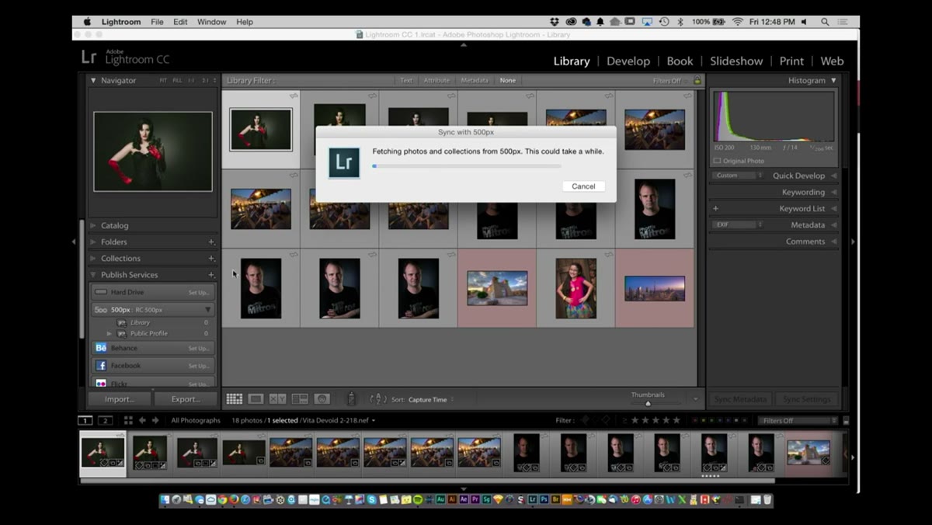This screenshot has height=525, width=932.
Task: Set Navigator zoom to 1:1
Action: (x=191, y=81)
